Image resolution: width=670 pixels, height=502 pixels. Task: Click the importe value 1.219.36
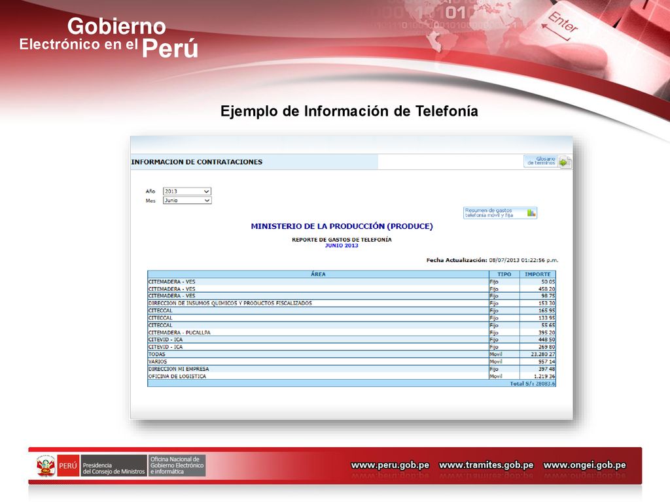coord(544,376)
